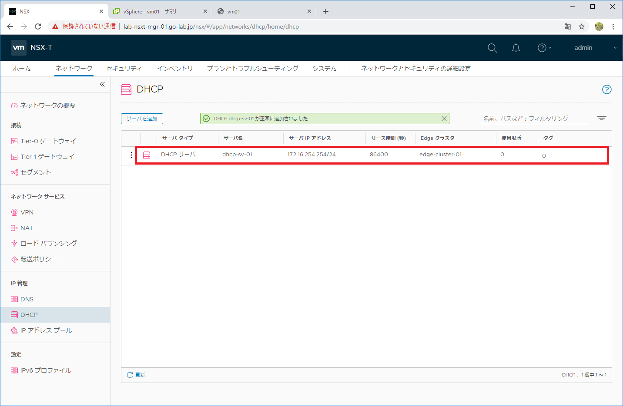Open the システム tab

[324, 69]
